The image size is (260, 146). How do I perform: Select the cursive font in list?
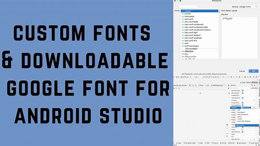199,14
